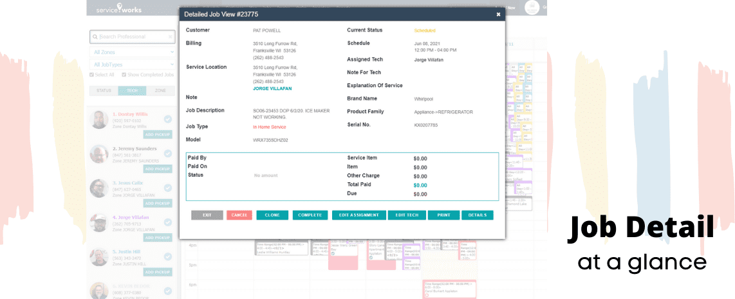The image size is (735, 299).
Task: Click the Whirlpool brand name value
Action: 423,99
